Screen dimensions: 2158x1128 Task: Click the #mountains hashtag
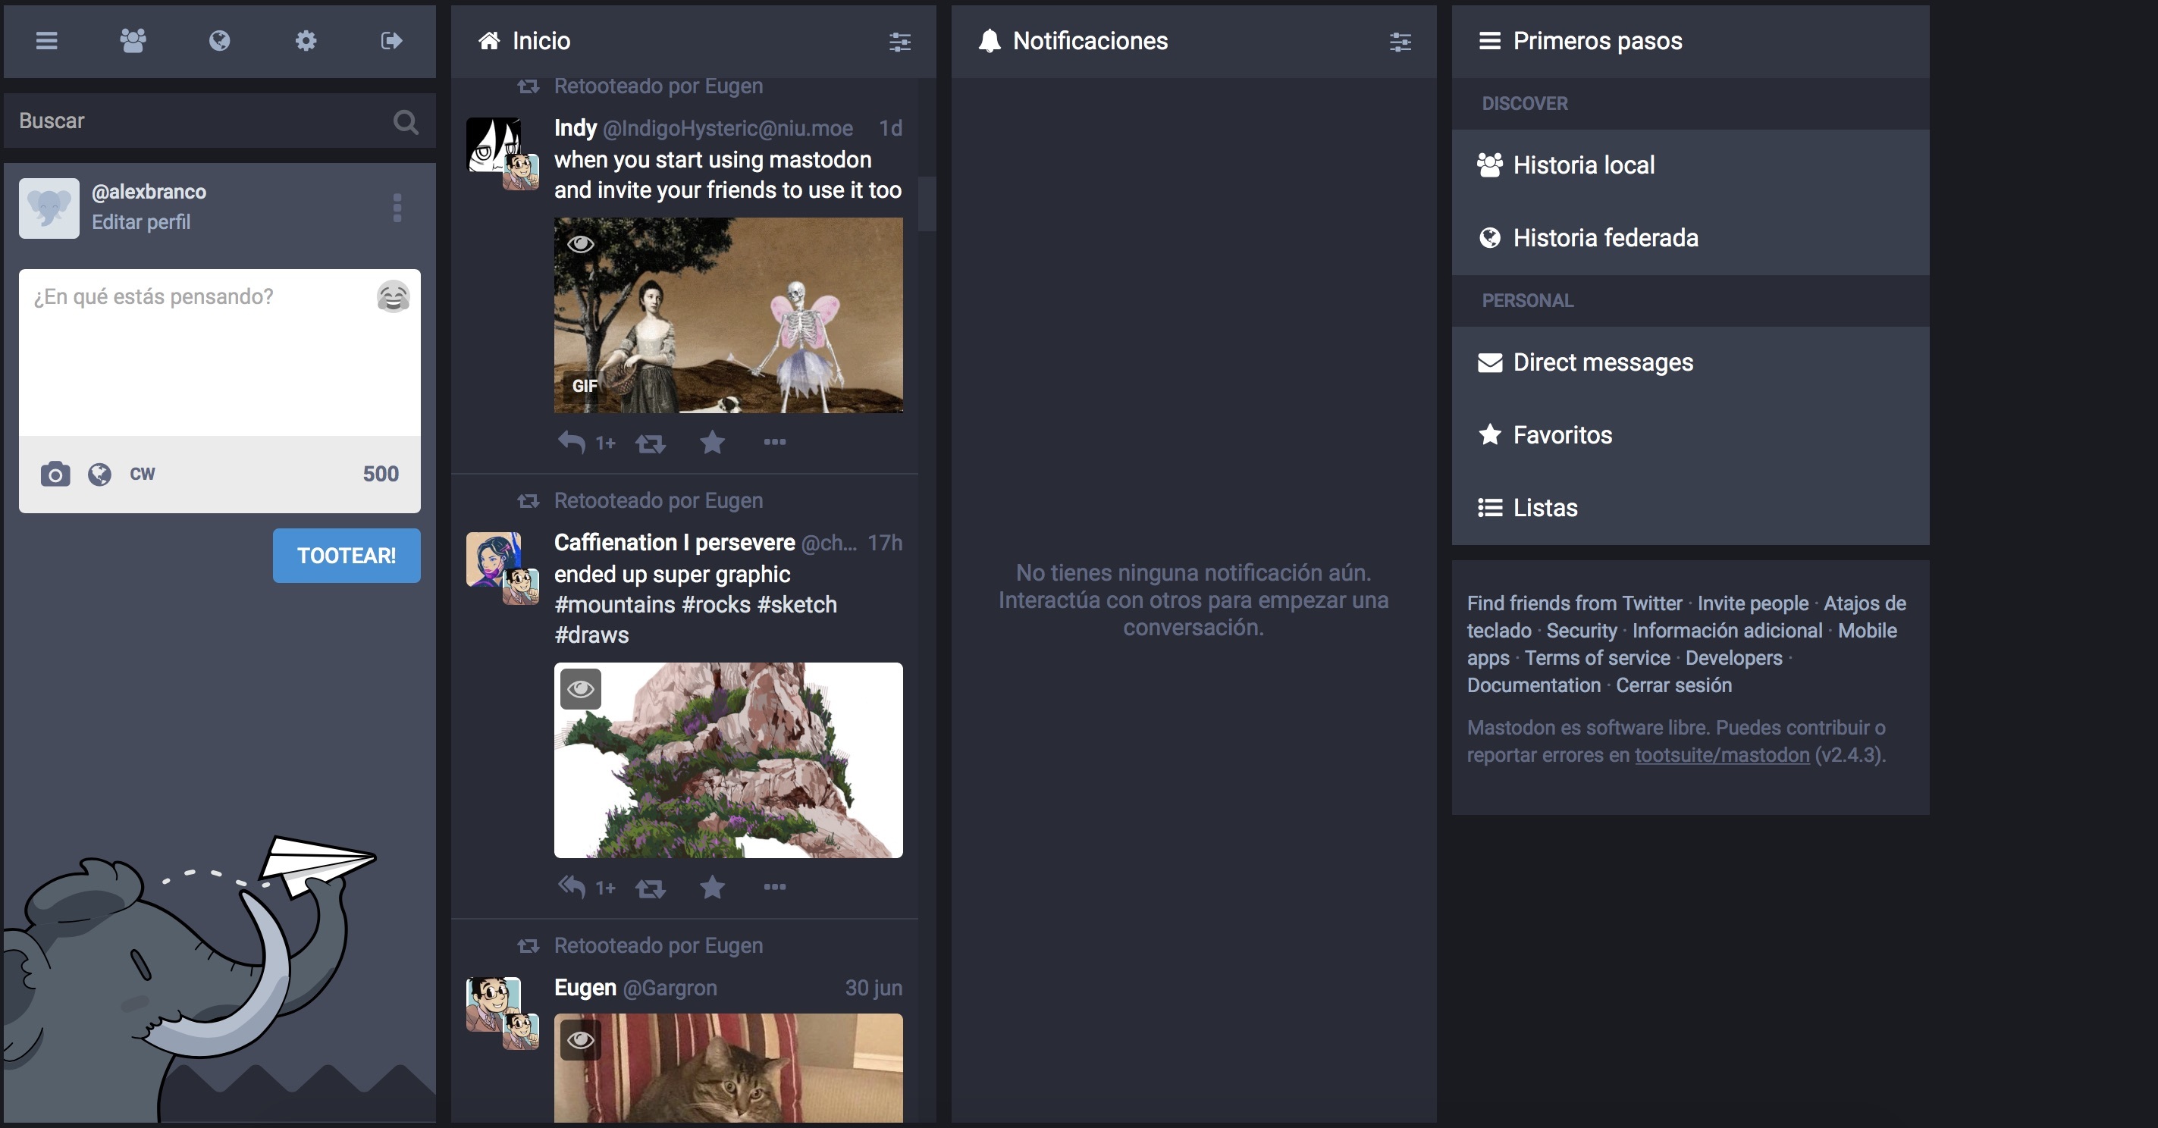coord(614,605)
